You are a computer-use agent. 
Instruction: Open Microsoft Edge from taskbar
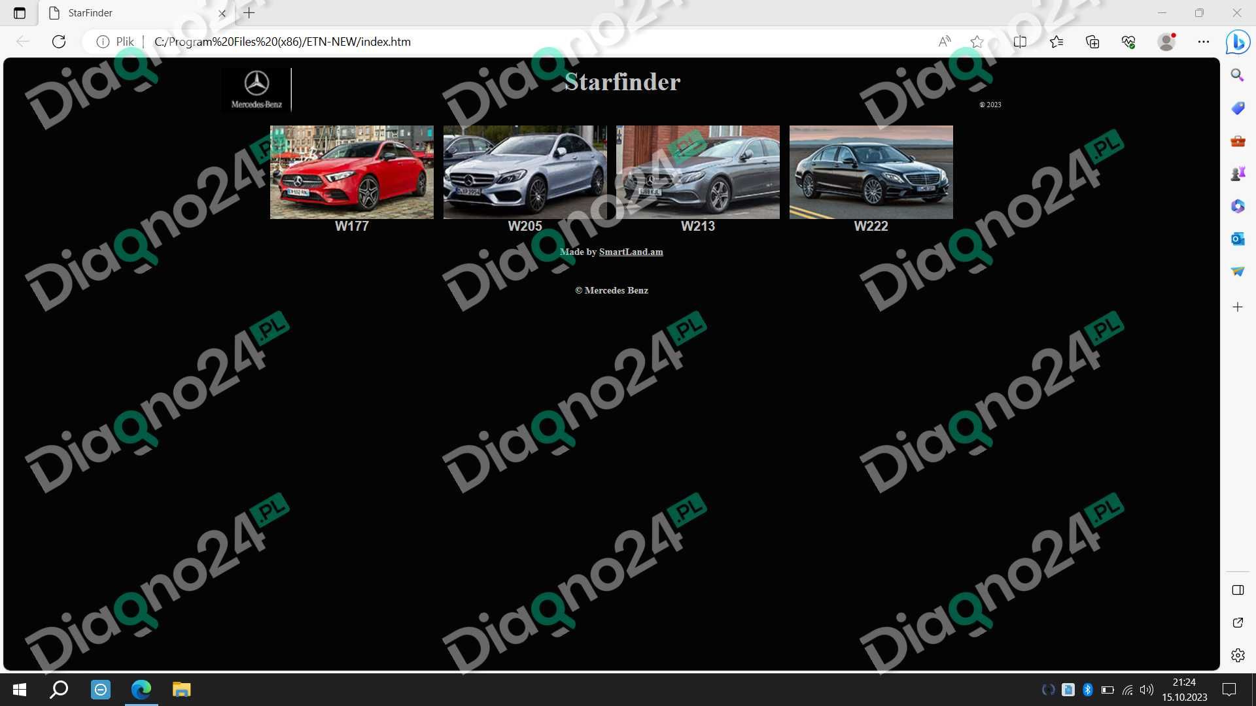click(141, 690)
